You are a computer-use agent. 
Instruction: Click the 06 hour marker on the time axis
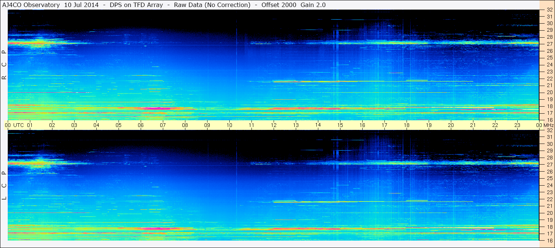click(x=141, y=125)
